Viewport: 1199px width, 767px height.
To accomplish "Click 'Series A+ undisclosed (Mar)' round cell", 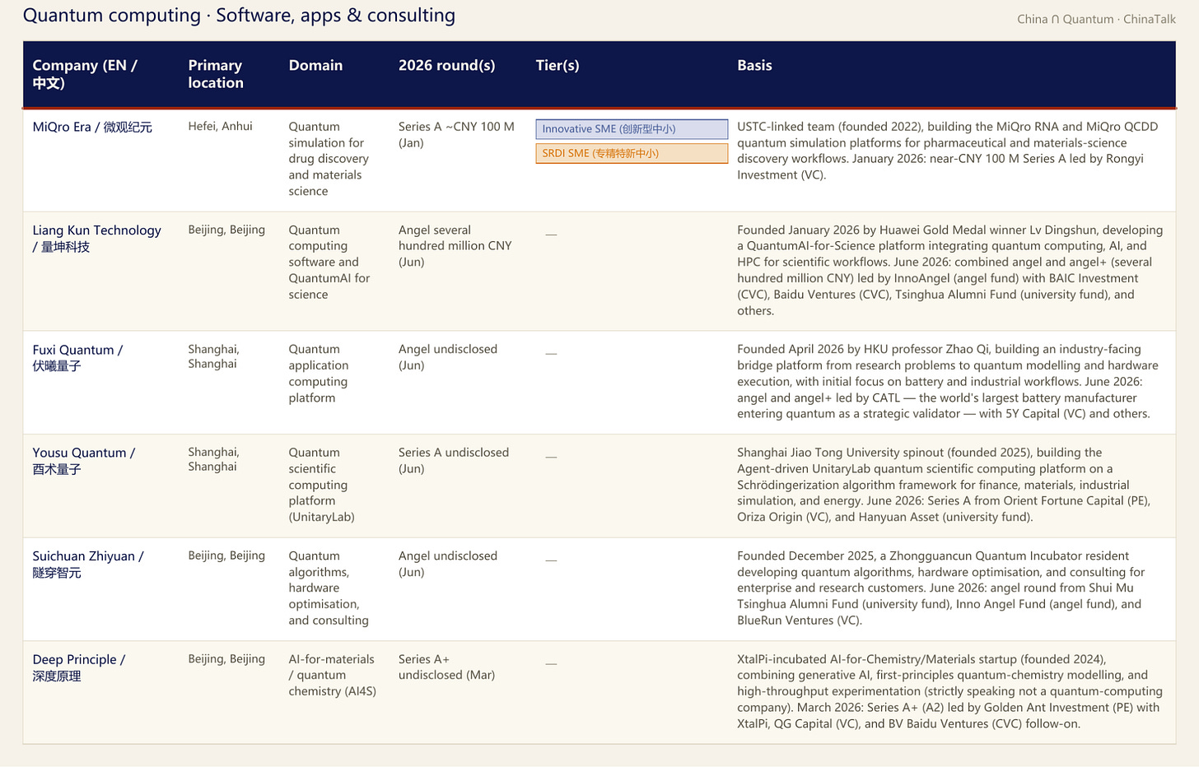I will [447, 667].
